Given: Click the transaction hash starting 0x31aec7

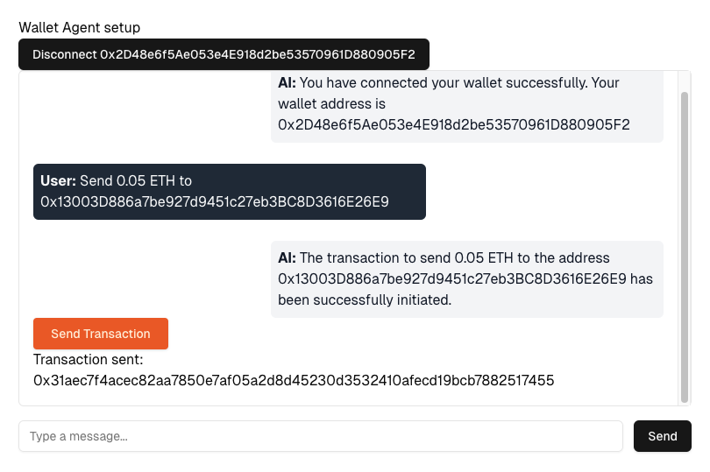Looking at the screenshot, I should pyautogui.click(x=294, y=380).
